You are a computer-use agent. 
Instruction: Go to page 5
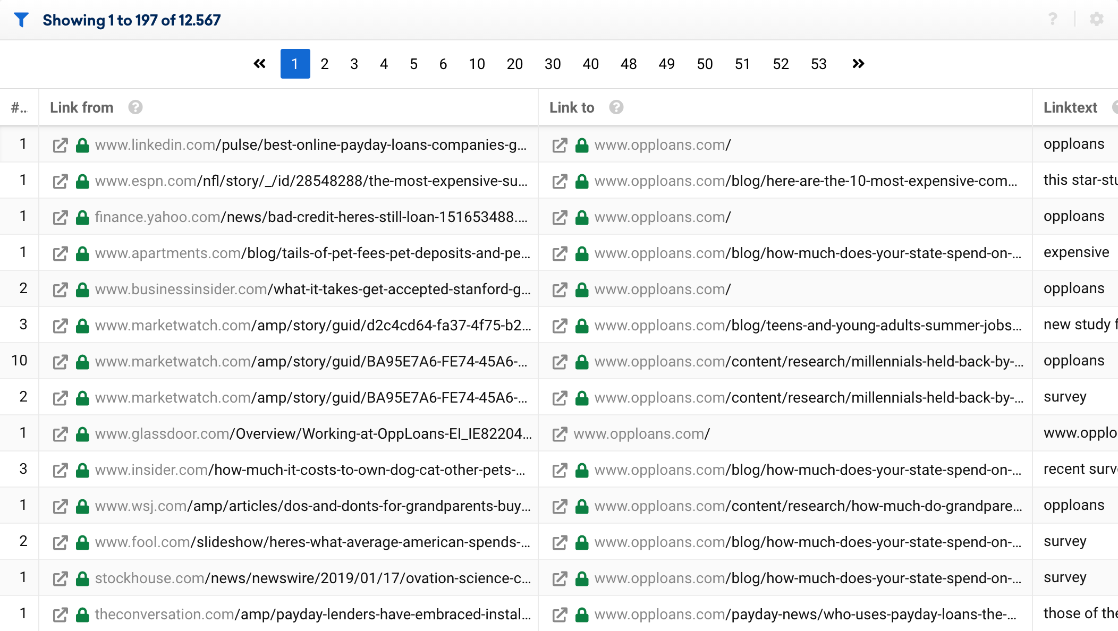(414, 64)
